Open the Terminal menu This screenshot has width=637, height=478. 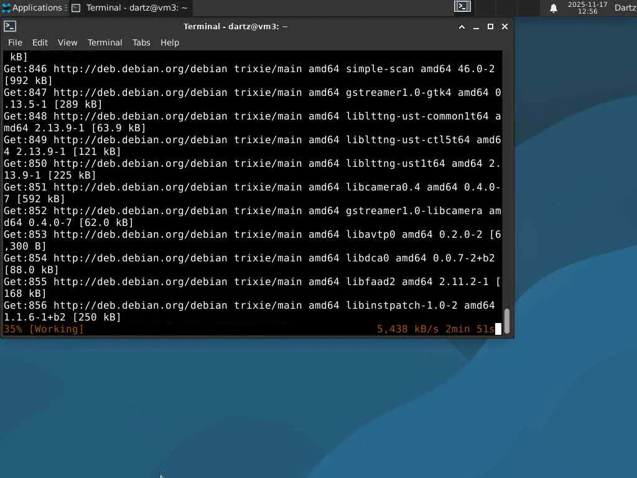105,43
